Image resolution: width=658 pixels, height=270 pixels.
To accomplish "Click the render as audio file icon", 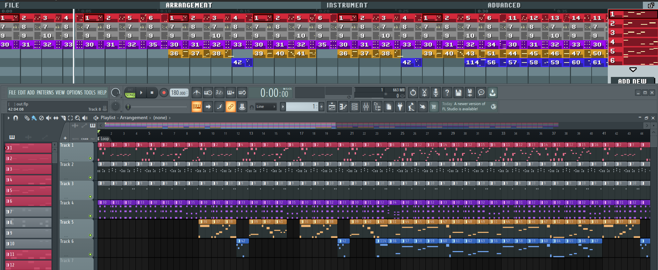I will coord(470,92).
